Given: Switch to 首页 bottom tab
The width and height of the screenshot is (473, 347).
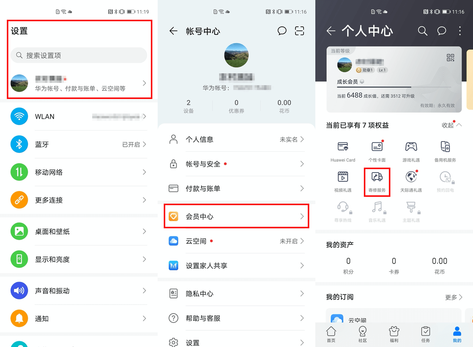Looking at the screenshot, I should (x=331, y=334).
